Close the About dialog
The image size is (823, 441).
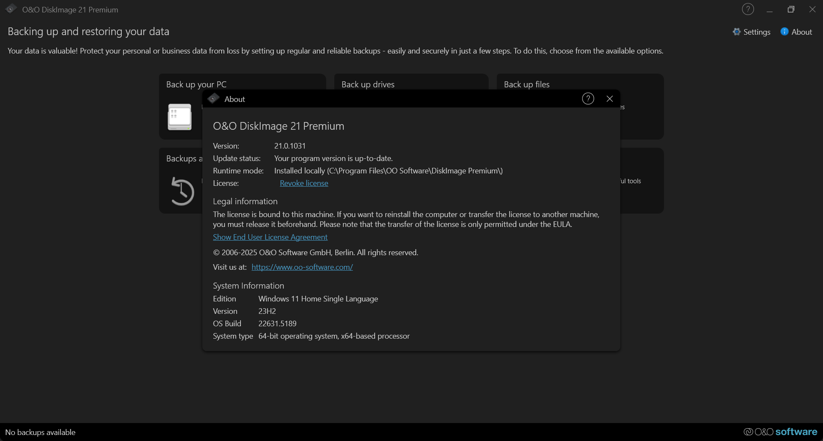(x=610, y=98)
